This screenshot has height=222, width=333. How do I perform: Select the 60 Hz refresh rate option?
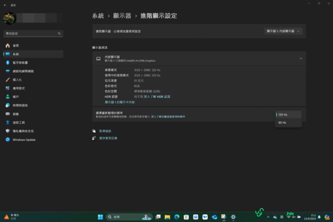[282, 123]
